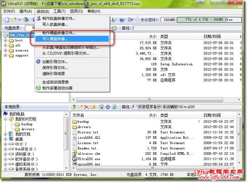Click the add files icon in local toolbar

coord(102,107)
